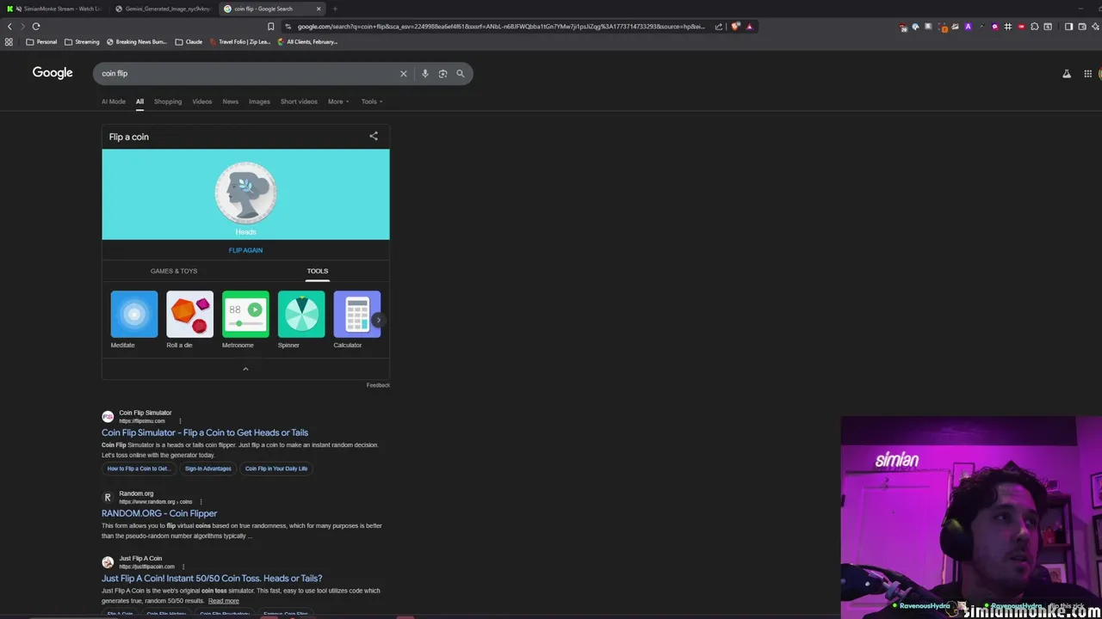Switch to Shopping results
Image resolution: width=1102 pixels, height=619 pixels.
(168, 101)
